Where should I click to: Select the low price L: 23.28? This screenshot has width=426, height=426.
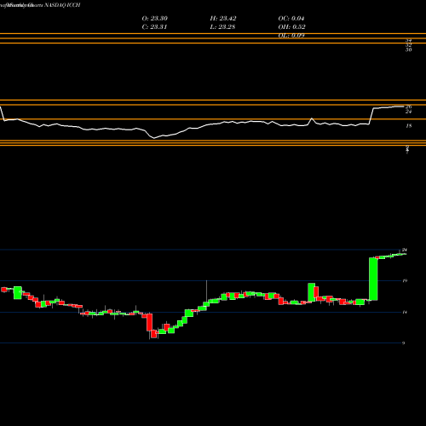(223, 27)
